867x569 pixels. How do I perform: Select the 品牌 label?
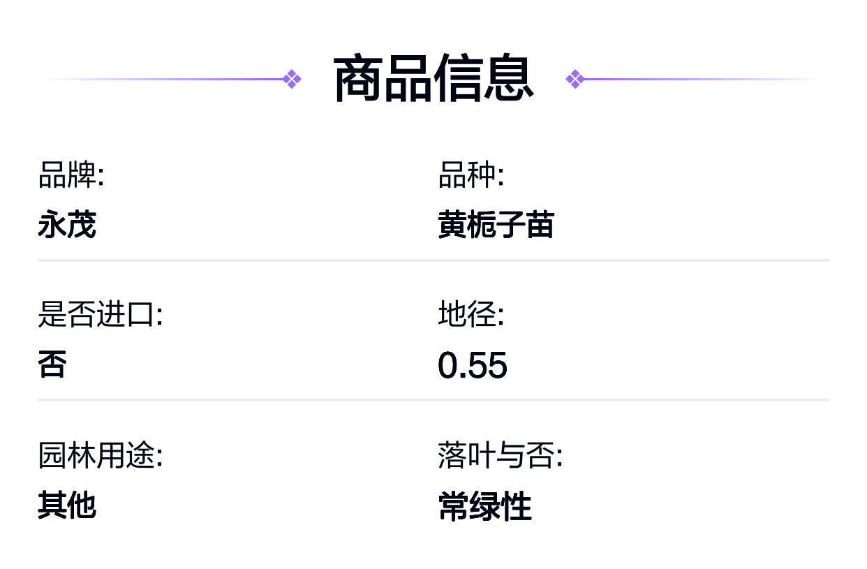[71, 175]
